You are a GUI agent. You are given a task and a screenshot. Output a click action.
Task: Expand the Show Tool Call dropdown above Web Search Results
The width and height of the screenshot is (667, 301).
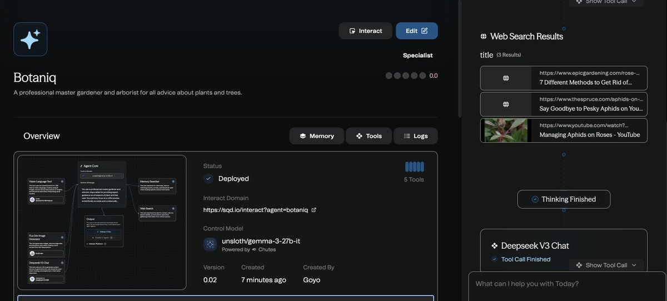pyautogui.click(x=606, y=2)
